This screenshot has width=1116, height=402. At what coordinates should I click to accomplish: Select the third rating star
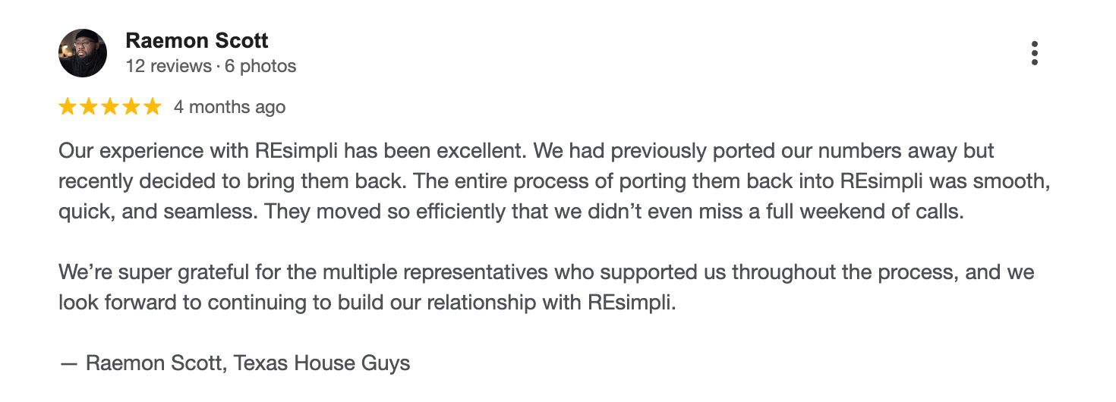[x=110, y=107]
